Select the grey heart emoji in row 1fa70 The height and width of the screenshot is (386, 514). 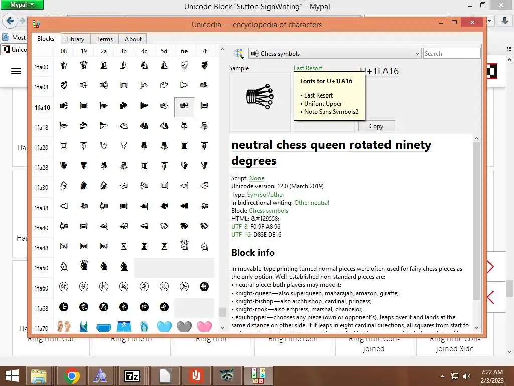184,326
